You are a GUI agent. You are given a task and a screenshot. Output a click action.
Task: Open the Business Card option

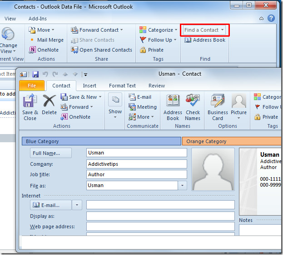218,107
